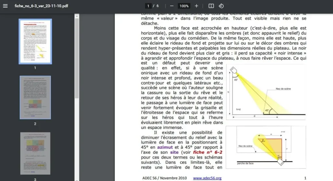Click the zoom in plus button

coord(196,6)
